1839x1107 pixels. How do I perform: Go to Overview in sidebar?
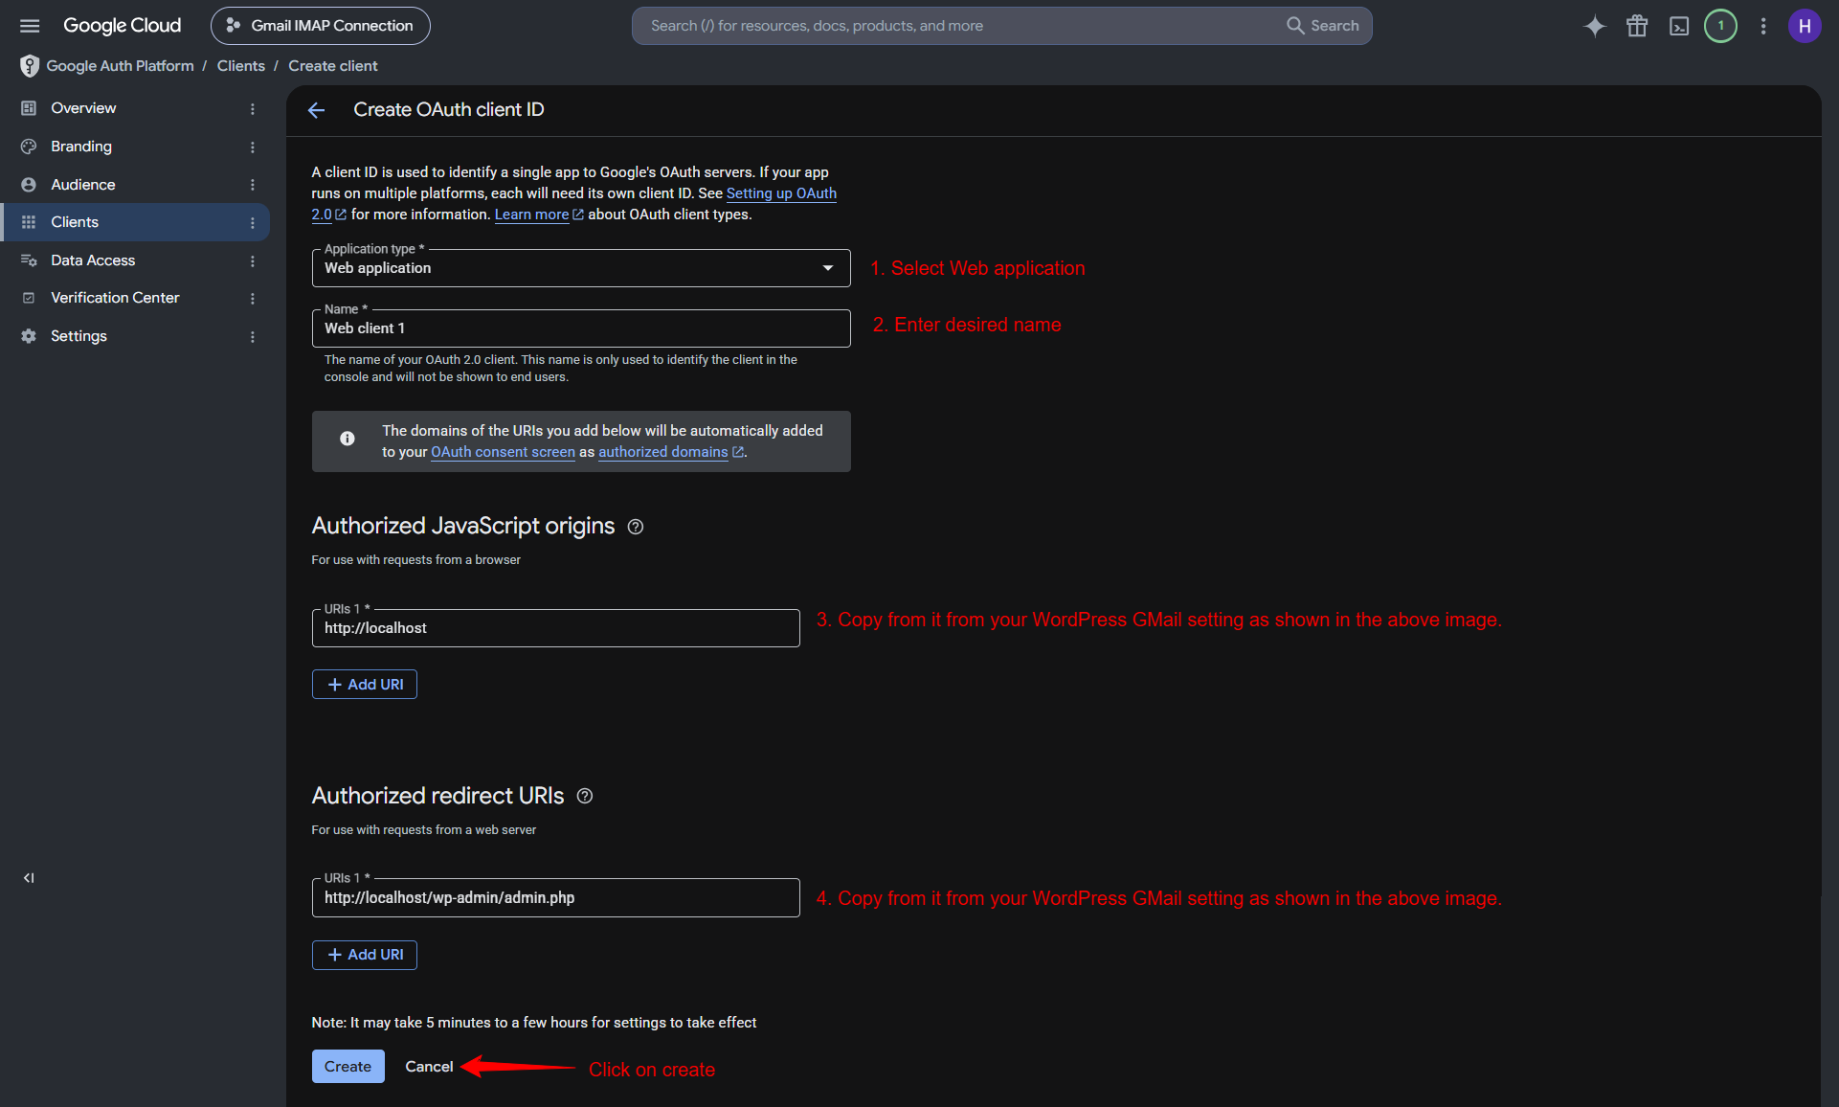click(x=83, y=108)
